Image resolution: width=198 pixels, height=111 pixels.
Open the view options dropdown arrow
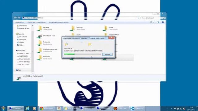(154, 22)
